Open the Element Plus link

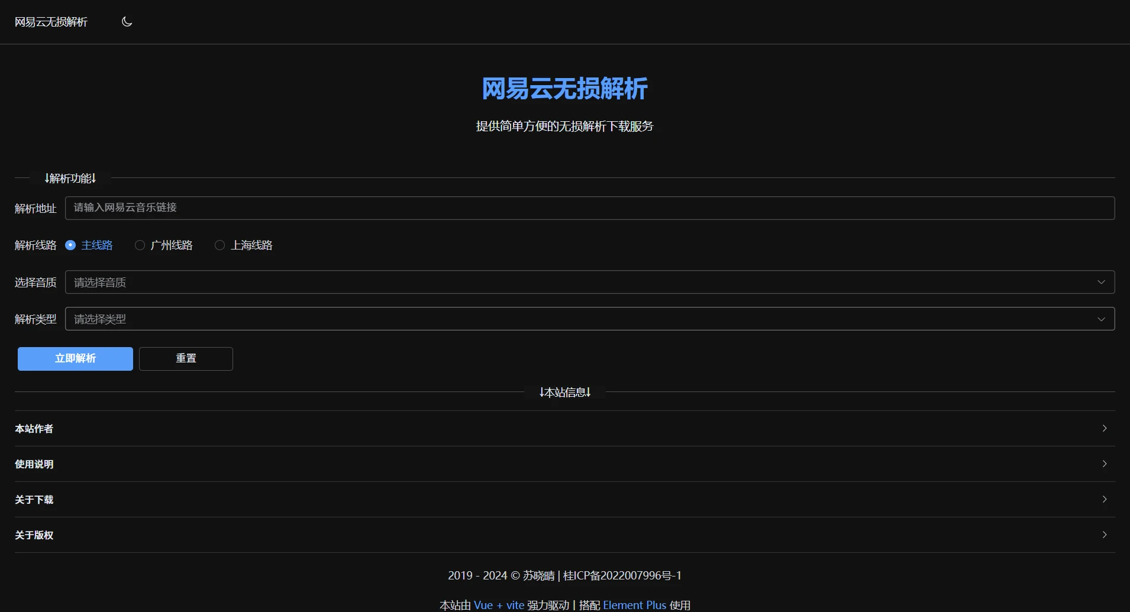click(634, 605)
